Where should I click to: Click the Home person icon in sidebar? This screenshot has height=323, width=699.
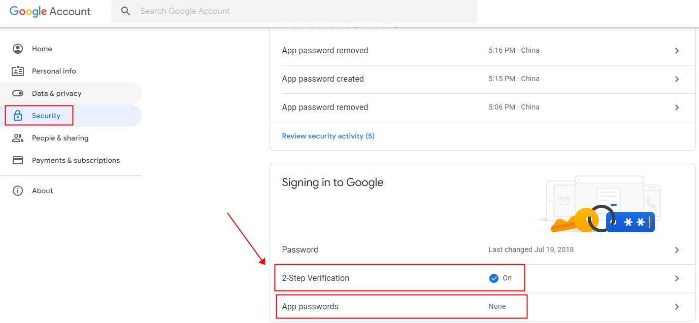point(18,49)
